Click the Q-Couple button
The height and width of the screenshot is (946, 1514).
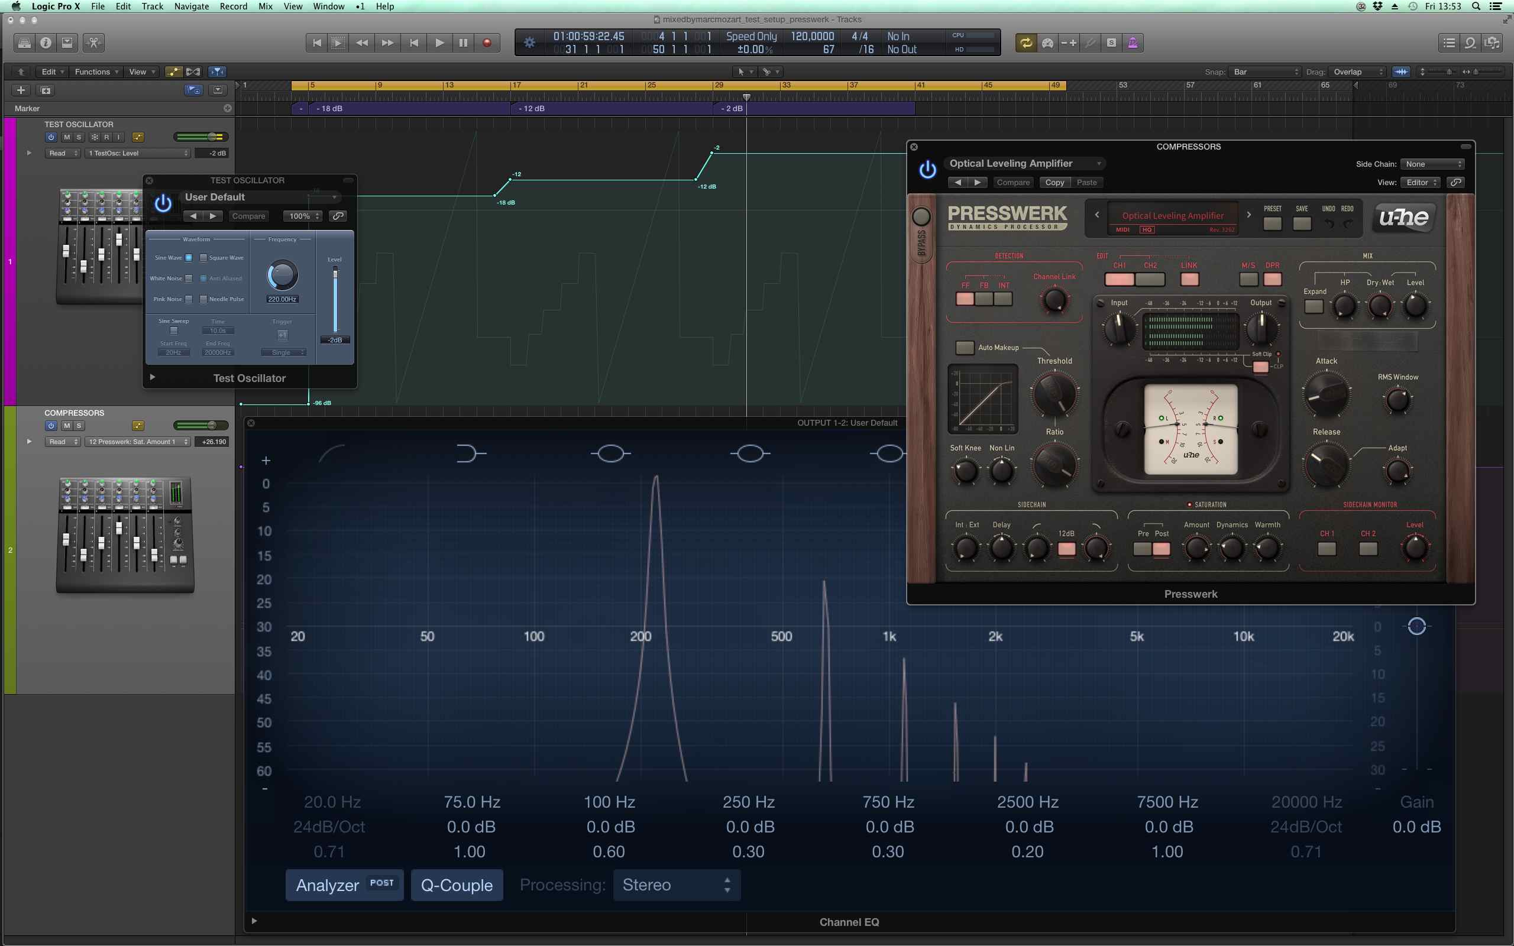point(457,885)
